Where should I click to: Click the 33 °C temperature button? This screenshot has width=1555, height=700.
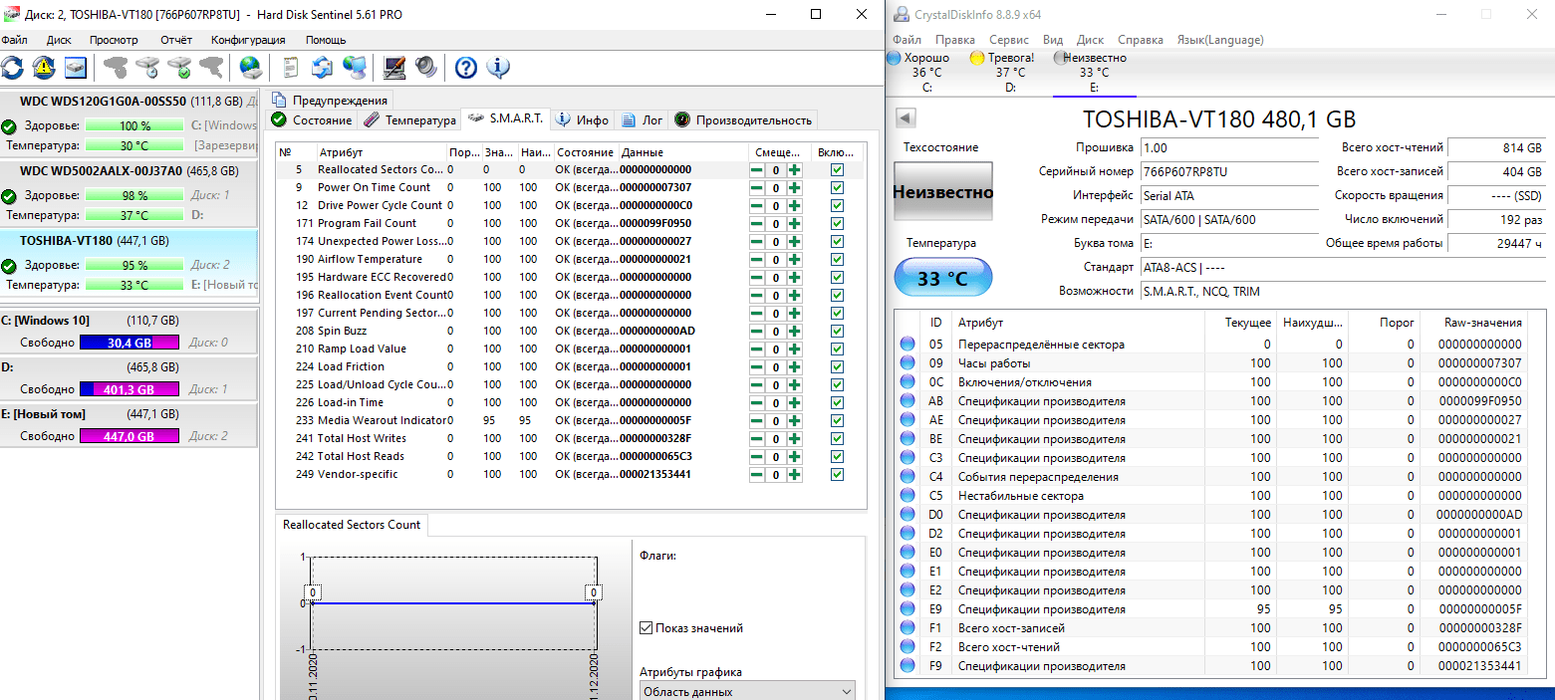(x=942, y=278)
